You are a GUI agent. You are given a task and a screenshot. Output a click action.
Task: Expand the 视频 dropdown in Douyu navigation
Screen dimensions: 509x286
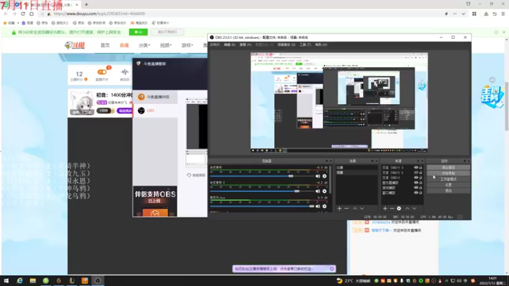pyautogui.click(x=166, y=45)
